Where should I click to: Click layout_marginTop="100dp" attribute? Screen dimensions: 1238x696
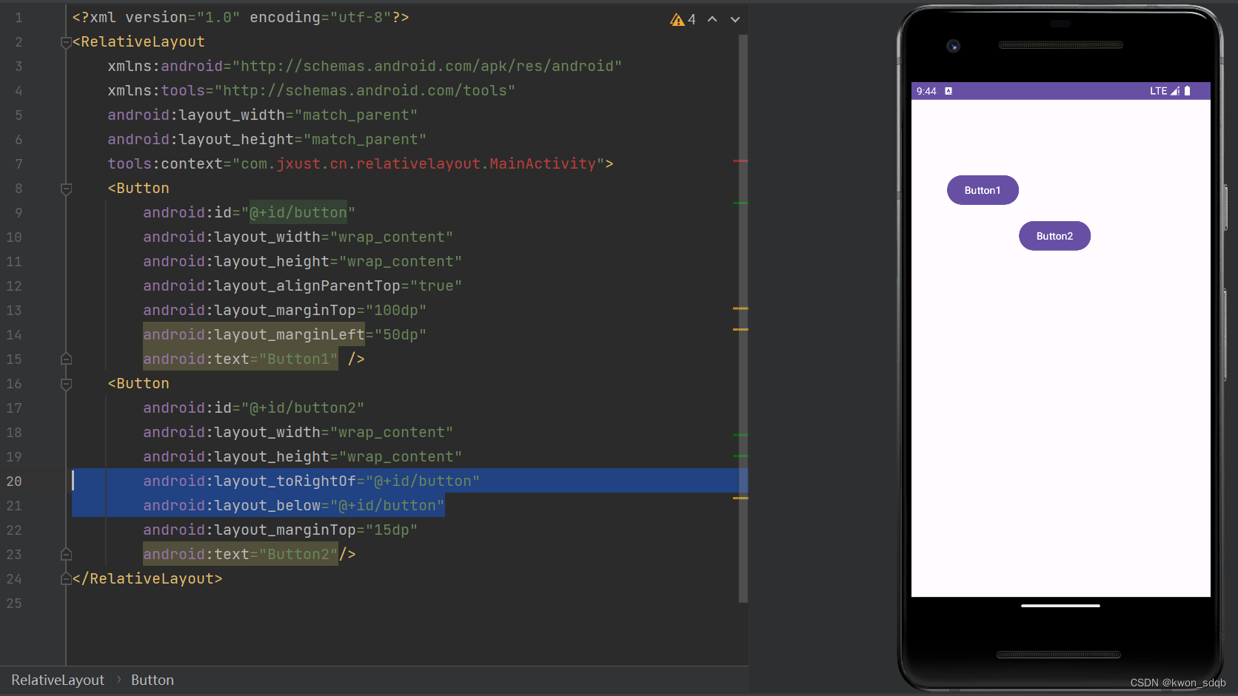click(284, 311)
